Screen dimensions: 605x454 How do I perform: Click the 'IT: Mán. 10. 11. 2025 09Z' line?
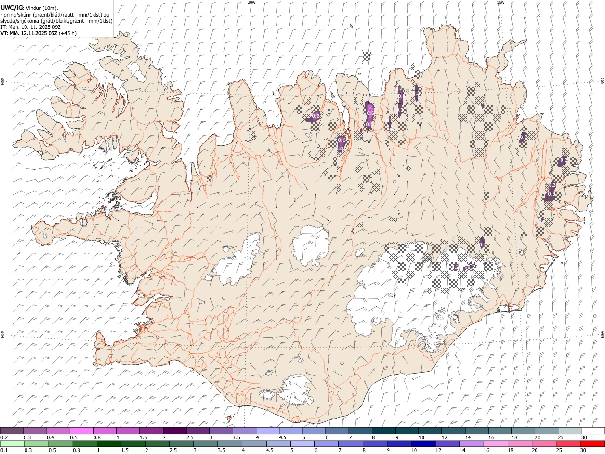coord(31,27)
